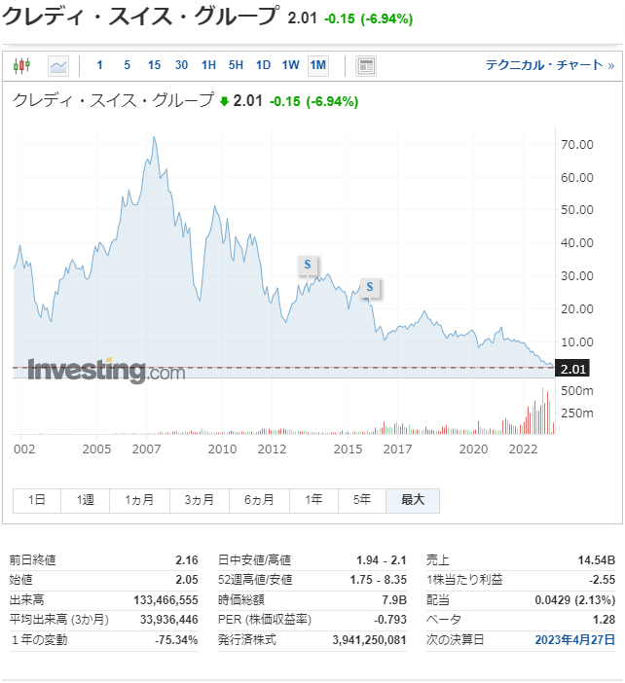
Task: Choose the 最大 range tab
Action: coord(413,500)
